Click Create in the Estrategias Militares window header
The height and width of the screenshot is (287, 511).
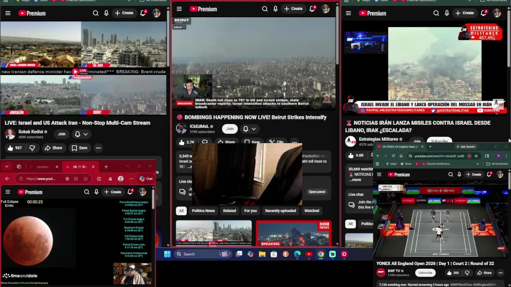(464, 13)
